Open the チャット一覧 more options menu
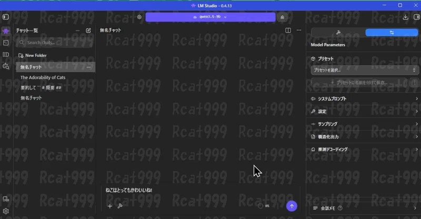 click(77, 31)
